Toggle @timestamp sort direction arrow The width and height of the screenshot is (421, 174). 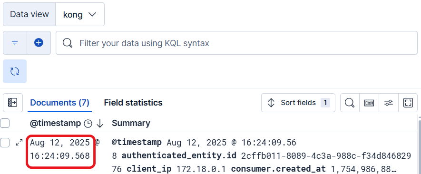pos(100,123)
